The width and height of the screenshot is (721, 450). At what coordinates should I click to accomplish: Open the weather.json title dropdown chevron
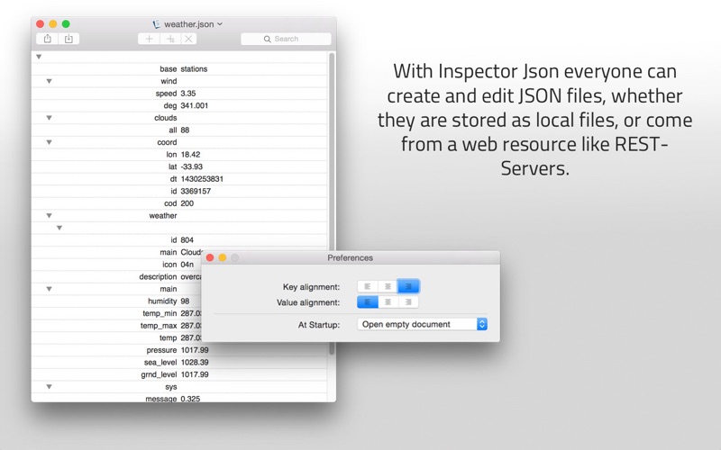(x=220, y=24)
